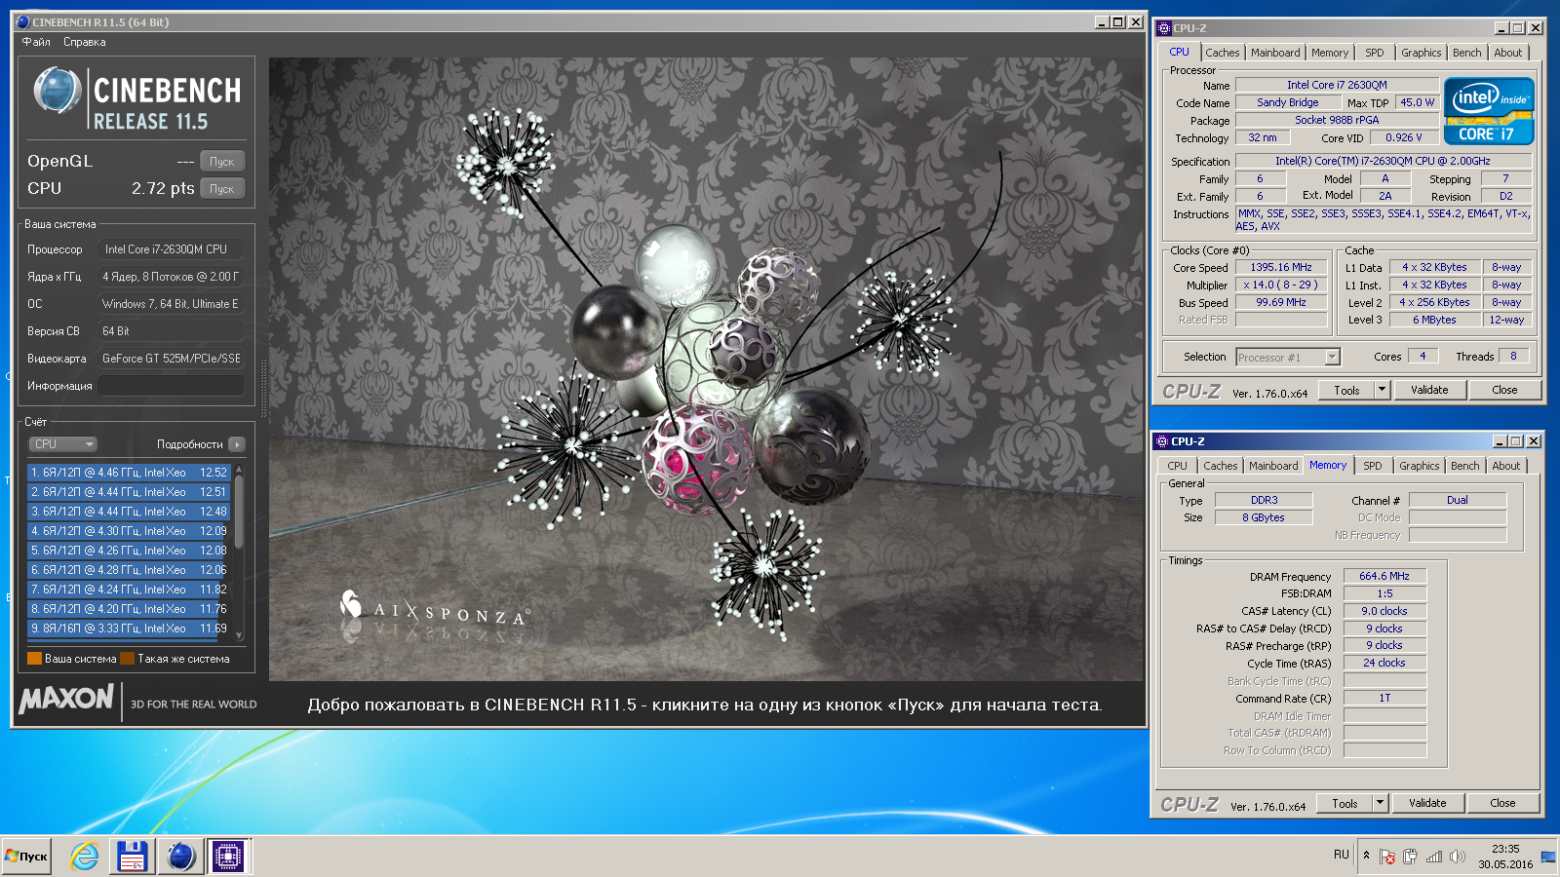Click the Intel Core i7 2630QM name field
Image resolution: width=1560 pixels, height=877 pixels.
(x=1337, y=86)
